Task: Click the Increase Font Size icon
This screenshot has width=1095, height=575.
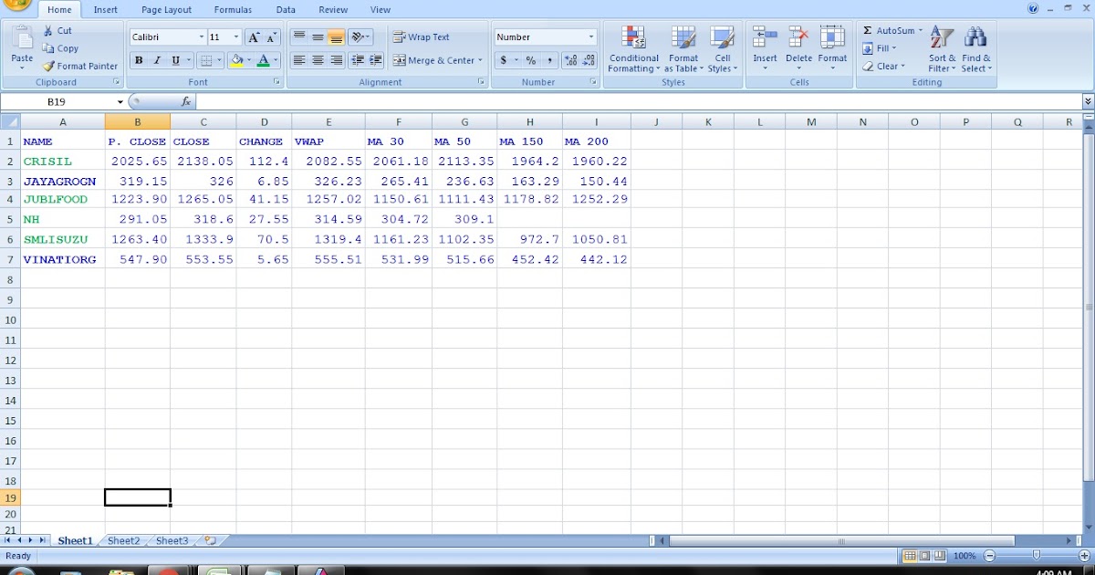Action: 255,37
